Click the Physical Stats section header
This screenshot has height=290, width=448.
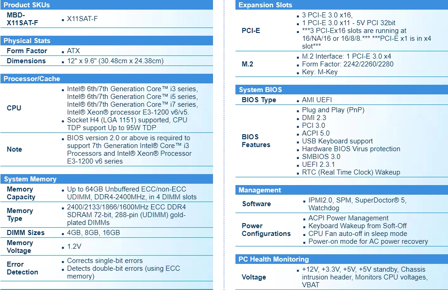(x=27, y=41)
